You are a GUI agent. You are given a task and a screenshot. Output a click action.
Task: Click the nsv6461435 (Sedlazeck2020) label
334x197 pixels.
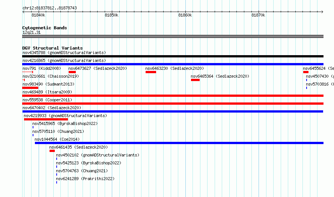click(x=78, y=147)
